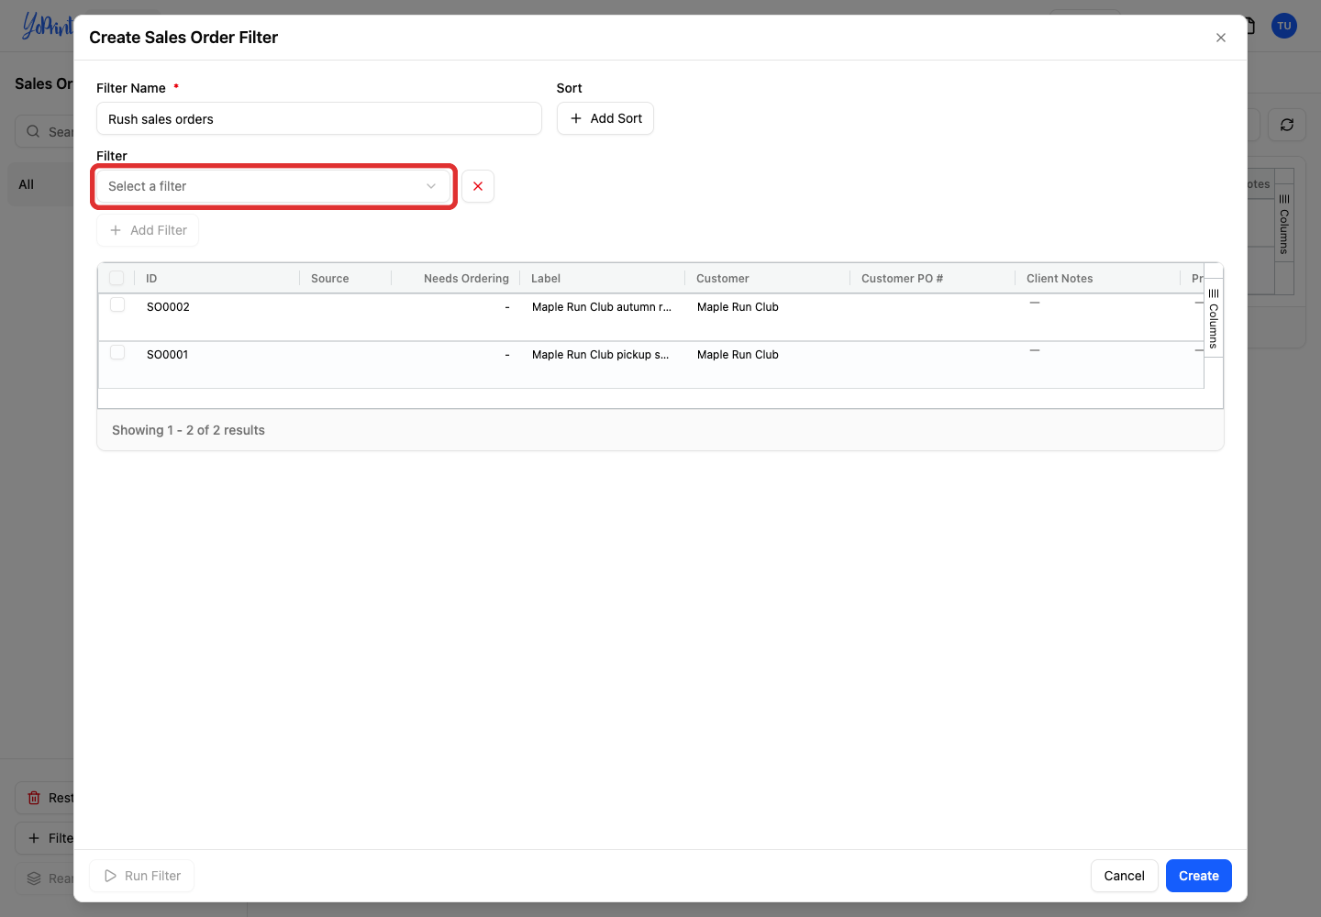Check the SO00001 row checkbox
This screenshot has width=1321, height=917.
pyautogui.click(x=117, y=352)
